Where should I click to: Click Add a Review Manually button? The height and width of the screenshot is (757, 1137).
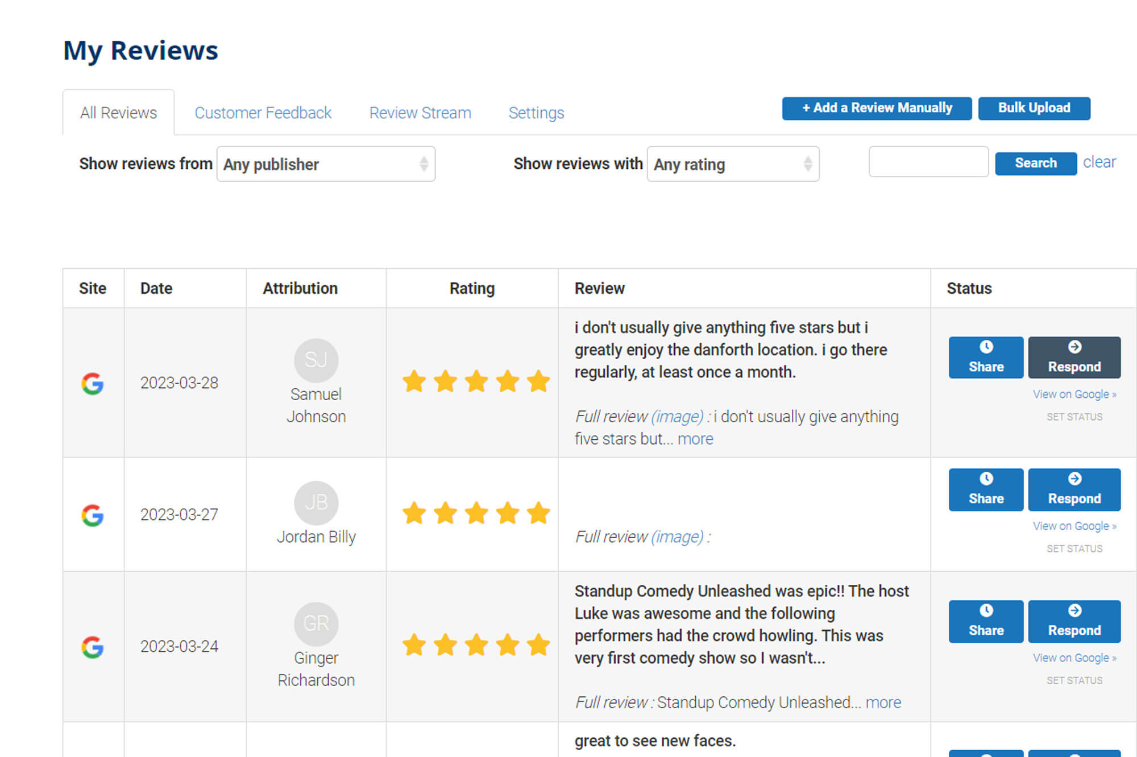click(x=877, y=108)
